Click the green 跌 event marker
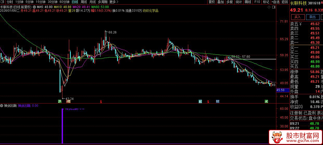This screenshot has height=145, width=323. (59, 101)
